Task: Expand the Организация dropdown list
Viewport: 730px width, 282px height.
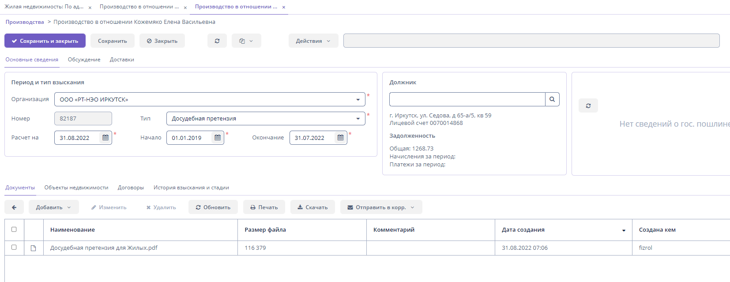Action: [358, 100]
